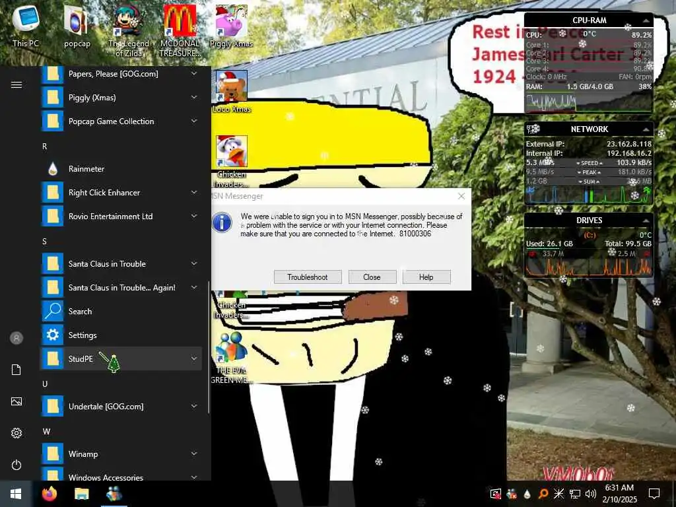Launch Rainmeter from the app list
Viewport: 676px width, 507px height.
tap(121, 168)
